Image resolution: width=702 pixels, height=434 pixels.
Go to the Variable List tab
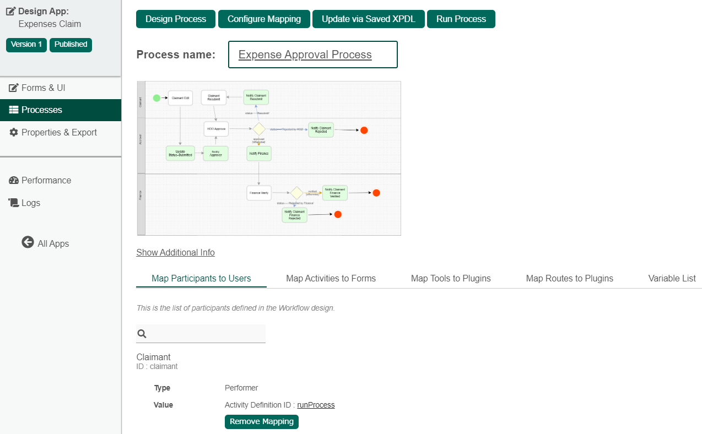pos(672,278)
